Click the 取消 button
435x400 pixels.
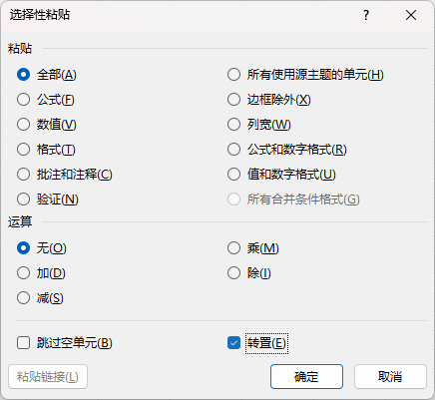[390, 377]
